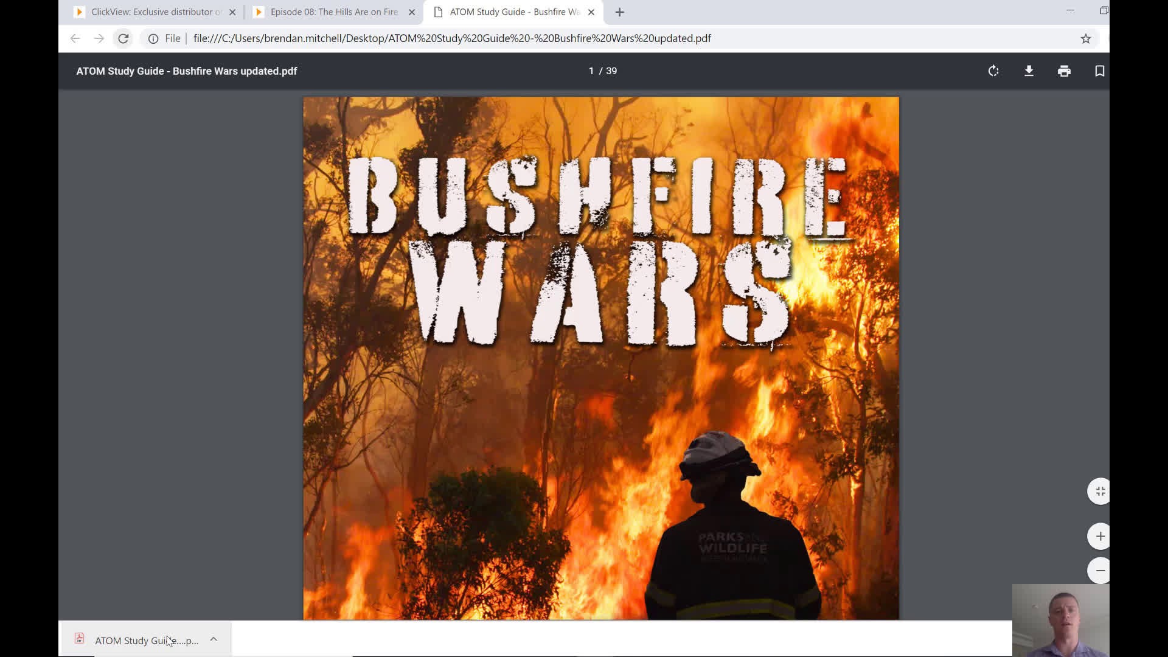Fit PDF page to window
The height and width of the screenshot is (657, 1168).
click(x=1099, y=491)
